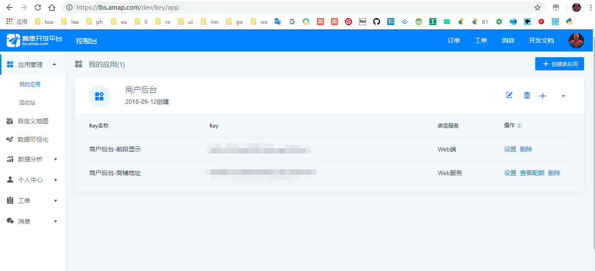Open the 'inn' bookmark folder

209,22
